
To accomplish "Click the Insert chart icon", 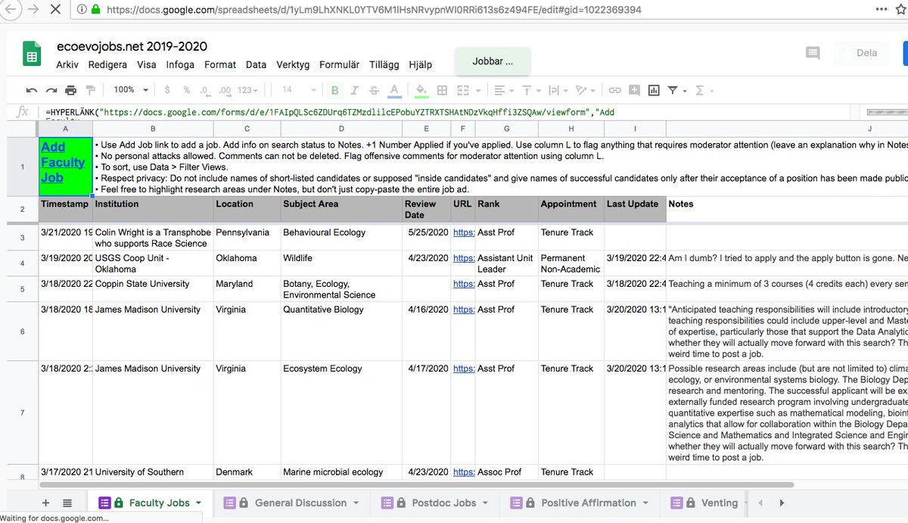I will 654,90.
